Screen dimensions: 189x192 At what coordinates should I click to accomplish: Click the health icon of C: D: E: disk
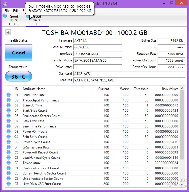pyautogui.click(x=5, y=16)
